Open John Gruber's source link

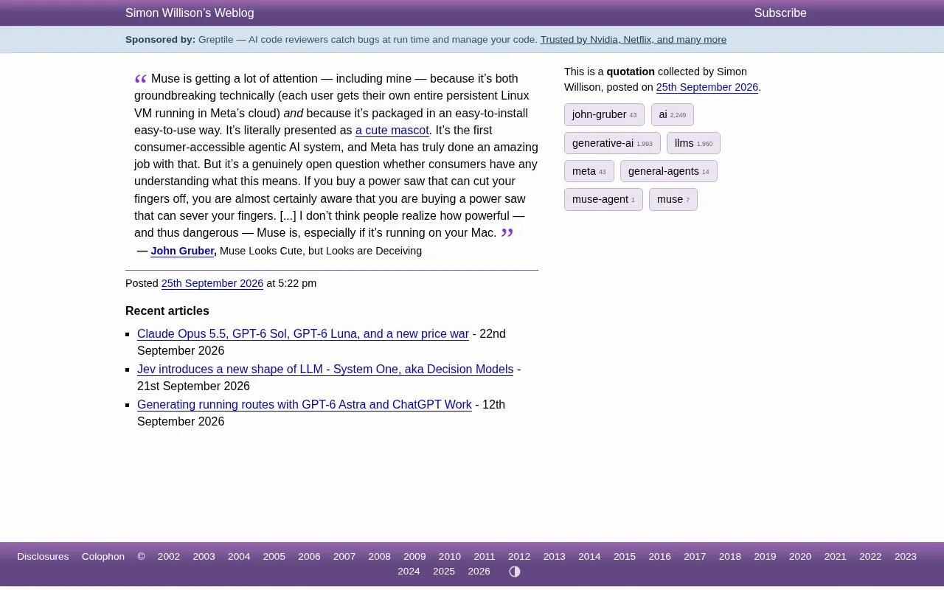point(182,251)
